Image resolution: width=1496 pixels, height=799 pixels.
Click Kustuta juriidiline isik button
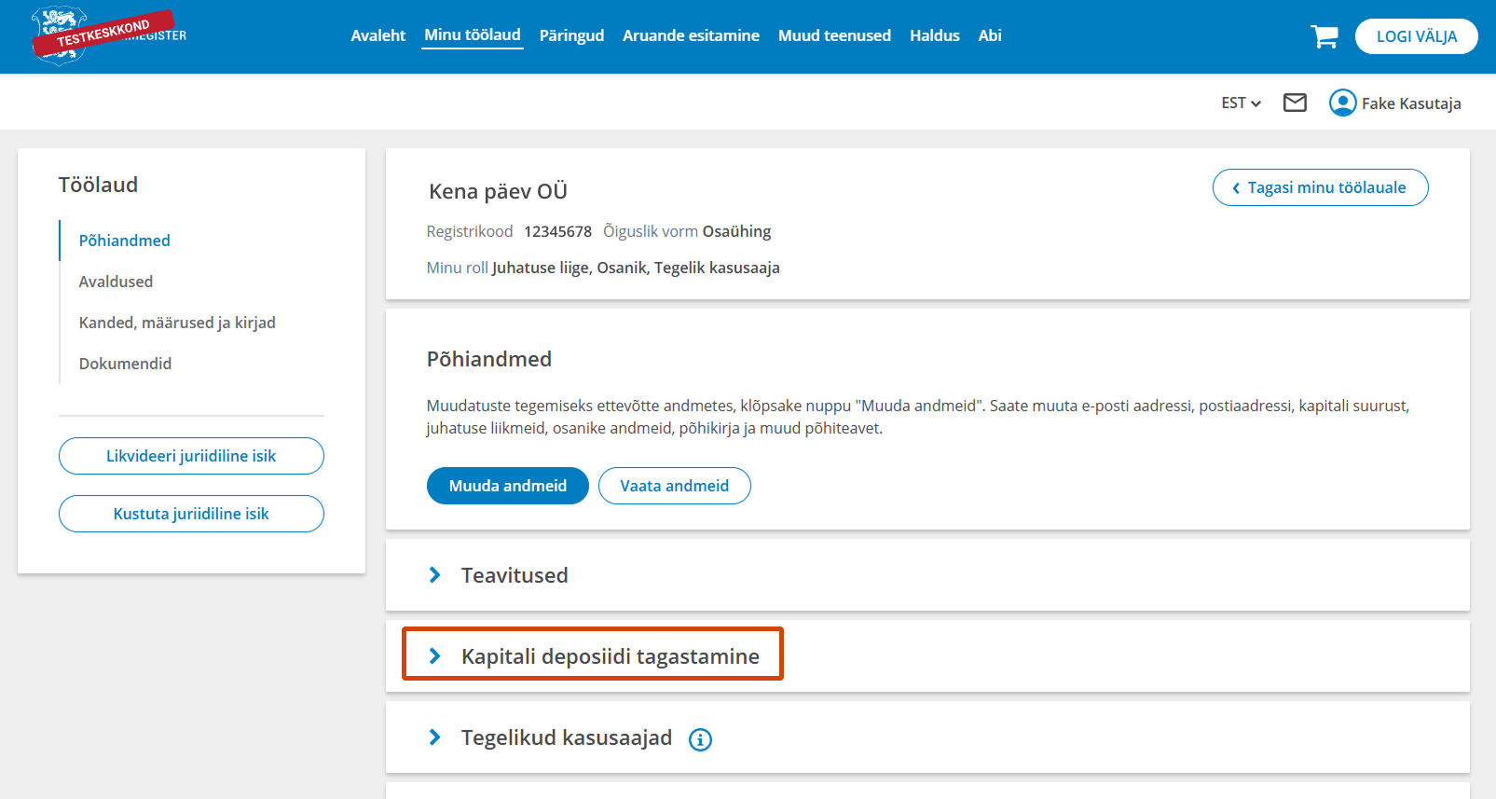click(191, 514)
